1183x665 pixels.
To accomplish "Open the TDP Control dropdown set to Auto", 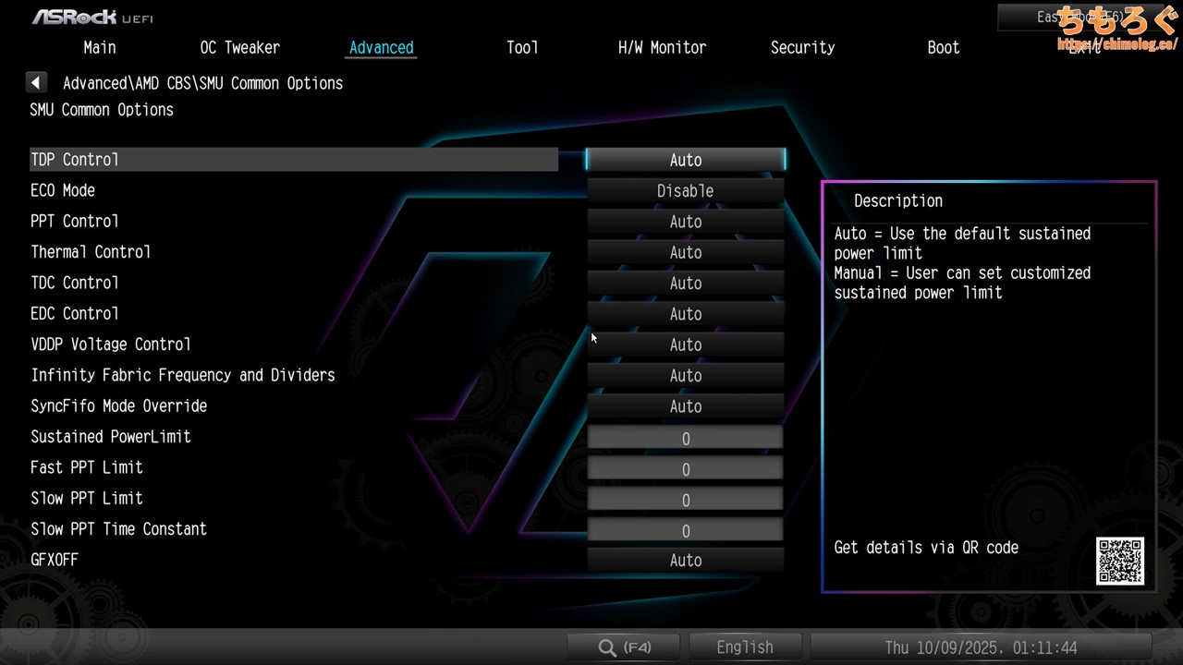I will click(x=685, y=160).
